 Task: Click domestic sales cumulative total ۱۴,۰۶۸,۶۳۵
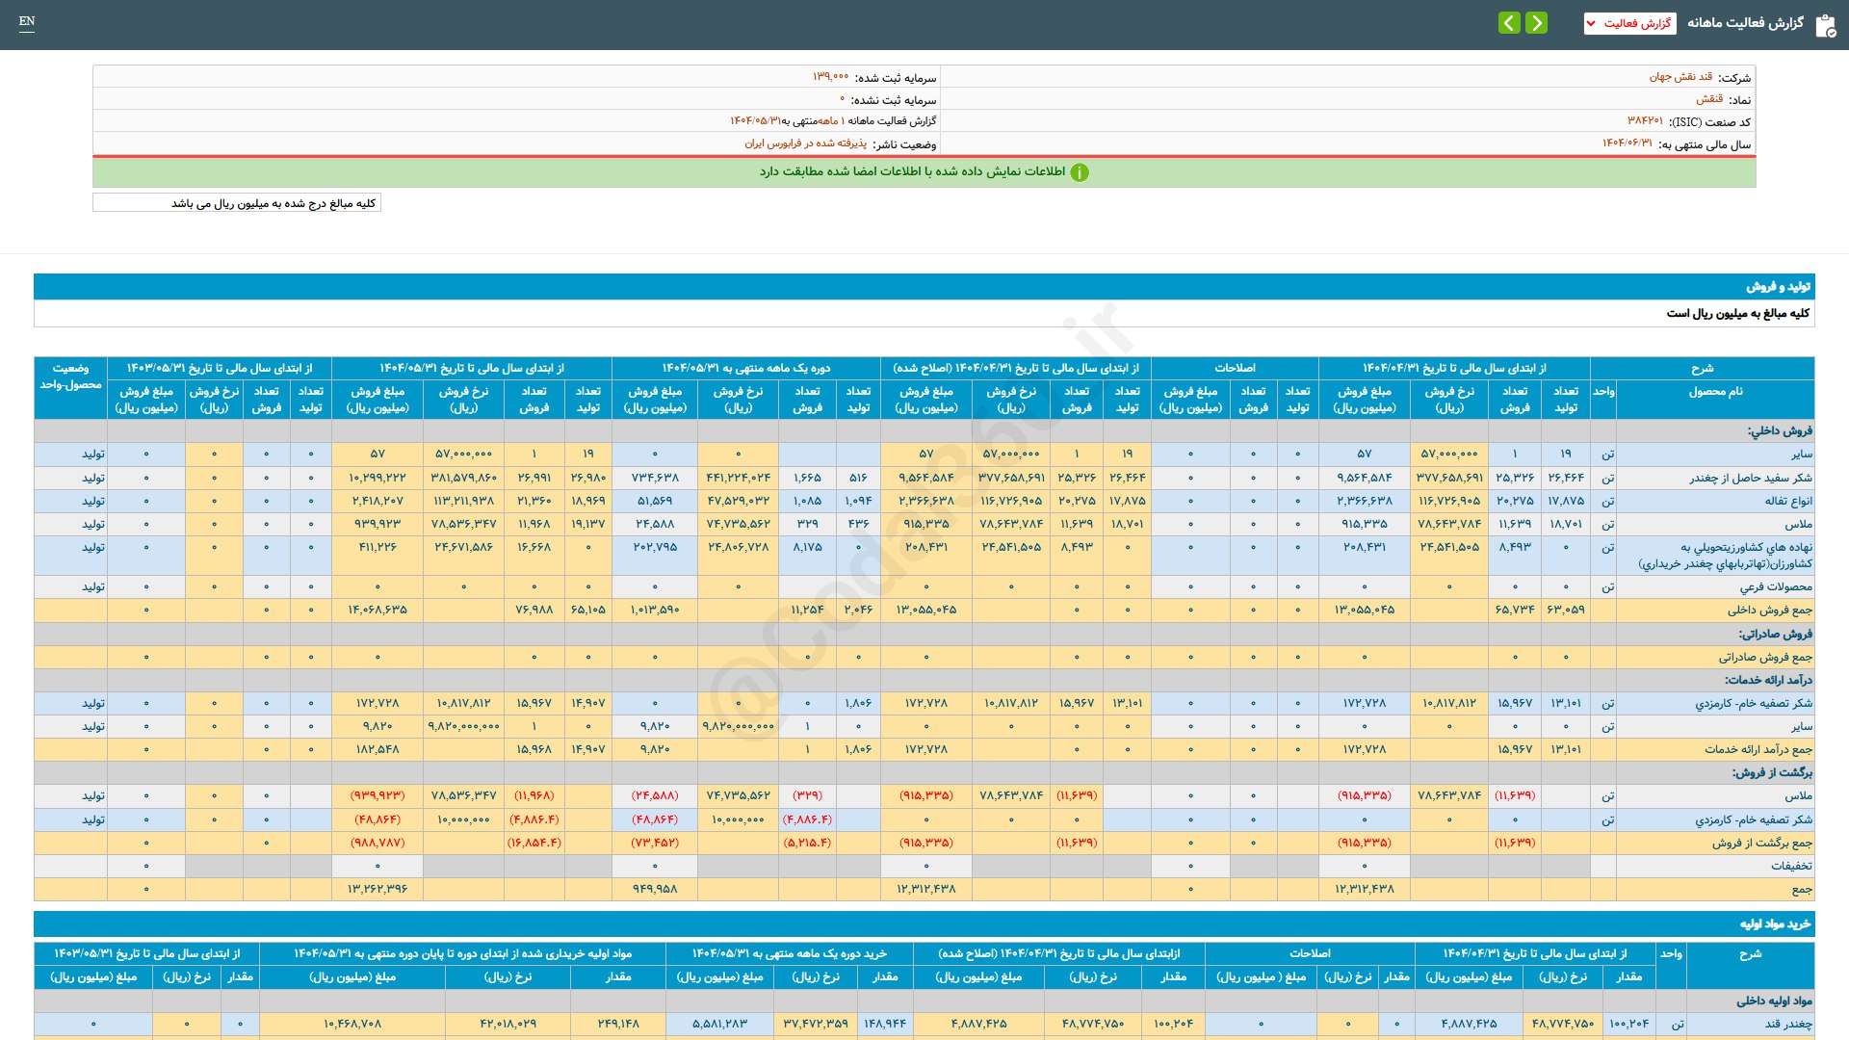[378, 611]
